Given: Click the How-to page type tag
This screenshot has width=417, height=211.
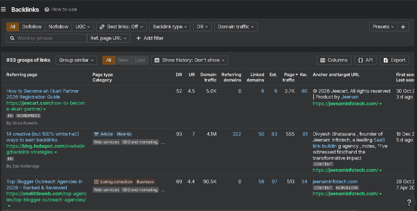Looking at the screenshot, I should click(124, 134).
